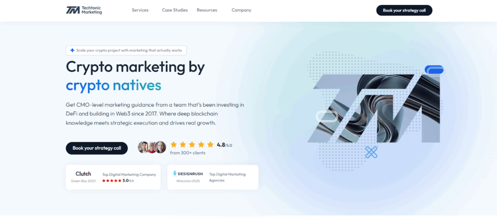This screenshot has height=218, width=497.
Task: Click the 'Scale your crypto project' tagline badge
Action: tap(126, 50)
